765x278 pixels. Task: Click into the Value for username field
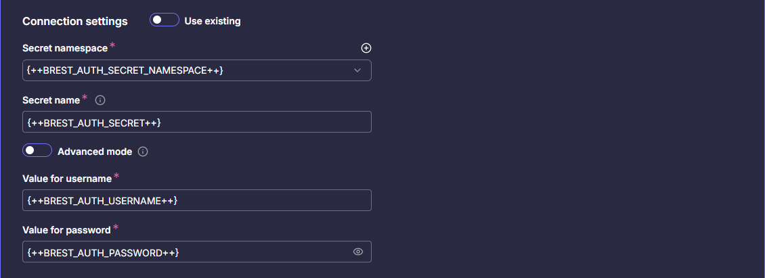[196, 200]
